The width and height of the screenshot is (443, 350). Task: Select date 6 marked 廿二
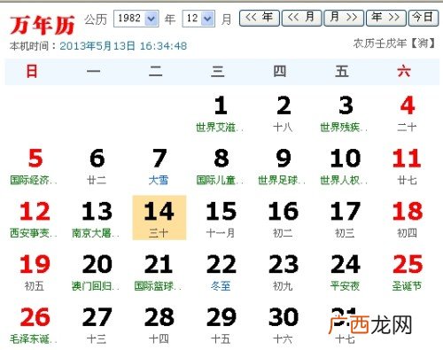click(x=97, y=167)
